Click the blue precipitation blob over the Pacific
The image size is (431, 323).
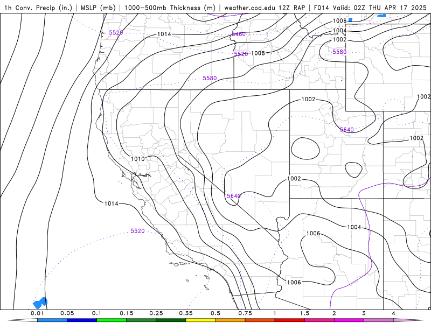(x=40, y=303)
